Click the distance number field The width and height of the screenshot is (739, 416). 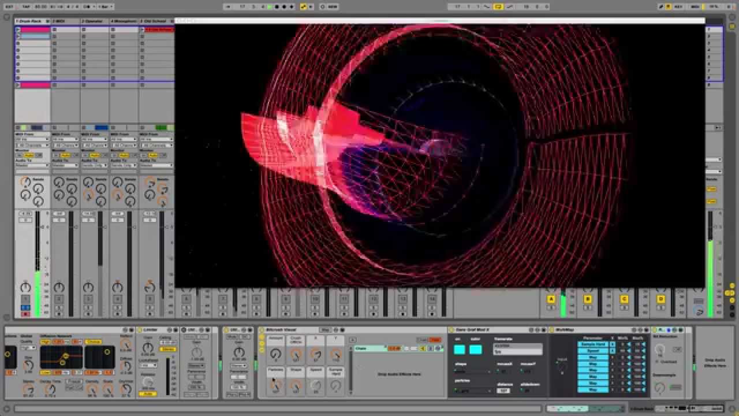(503, 391)
